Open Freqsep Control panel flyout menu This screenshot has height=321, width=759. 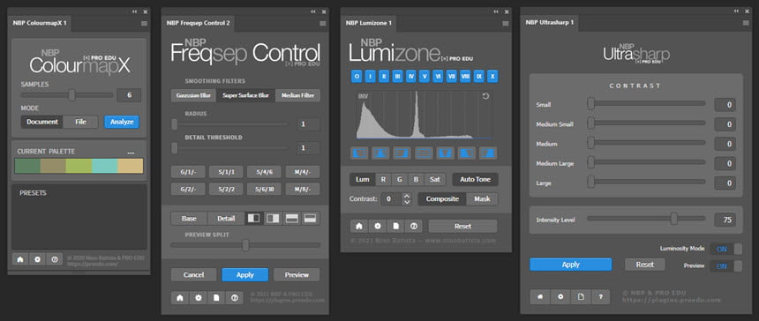(x=322, y=23)
